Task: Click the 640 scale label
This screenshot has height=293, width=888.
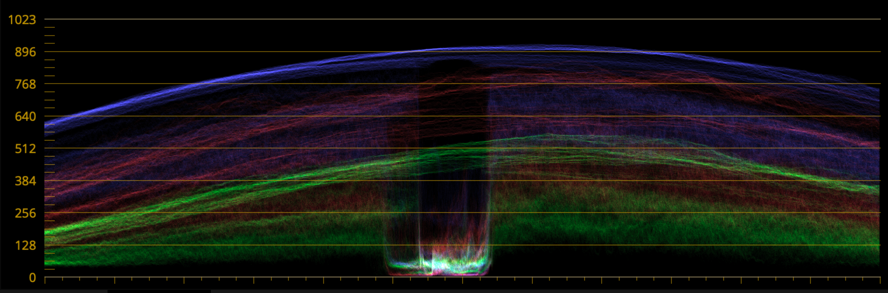Action: pos(25,117)
